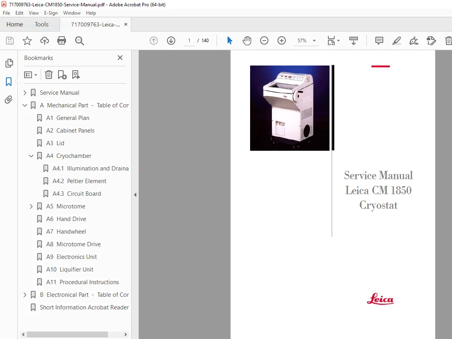Add new bookmark icon
This screenshot has height=339, width=452.
point(62,75)
